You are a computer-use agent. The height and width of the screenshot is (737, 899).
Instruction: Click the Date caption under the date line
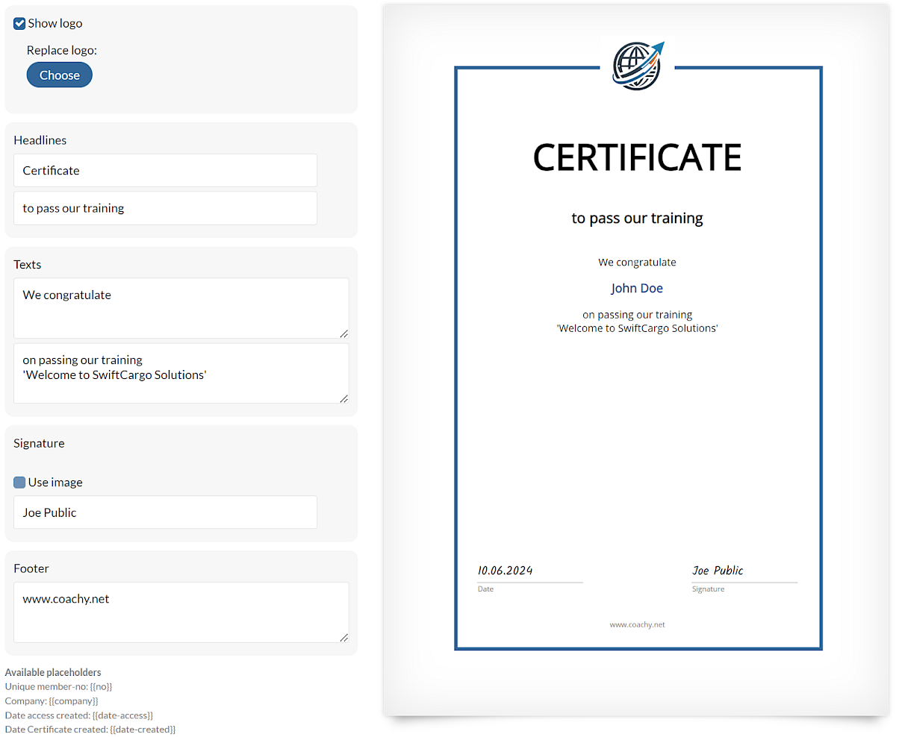click(x=485, y=589)
